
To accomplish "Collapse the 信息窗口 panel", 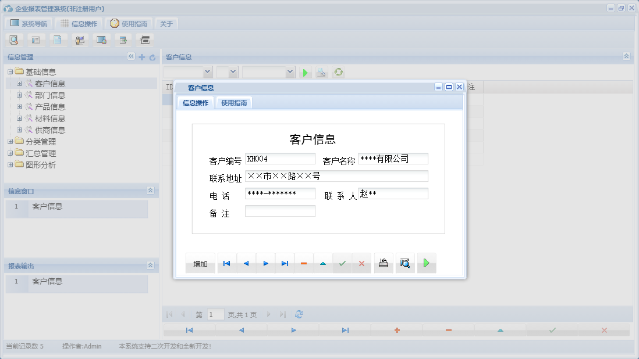I will point(150,191).
